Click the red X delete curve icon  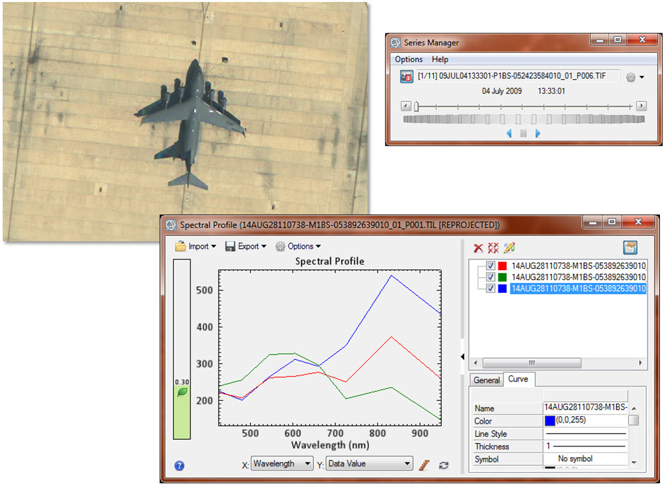[x=478, y=247]
